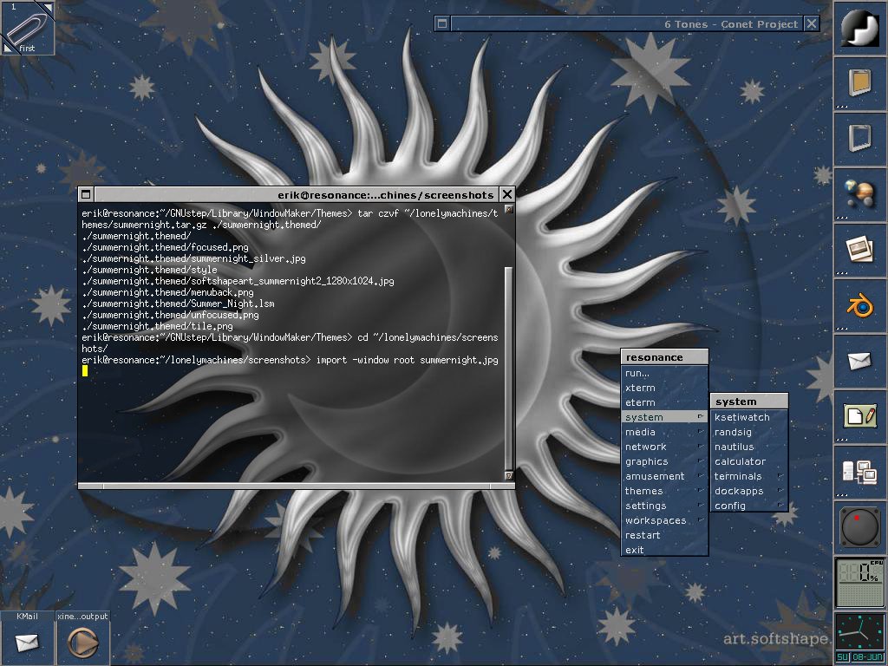Choose restart in the resonance menu
888x666 pixels.
coord(665,534)
